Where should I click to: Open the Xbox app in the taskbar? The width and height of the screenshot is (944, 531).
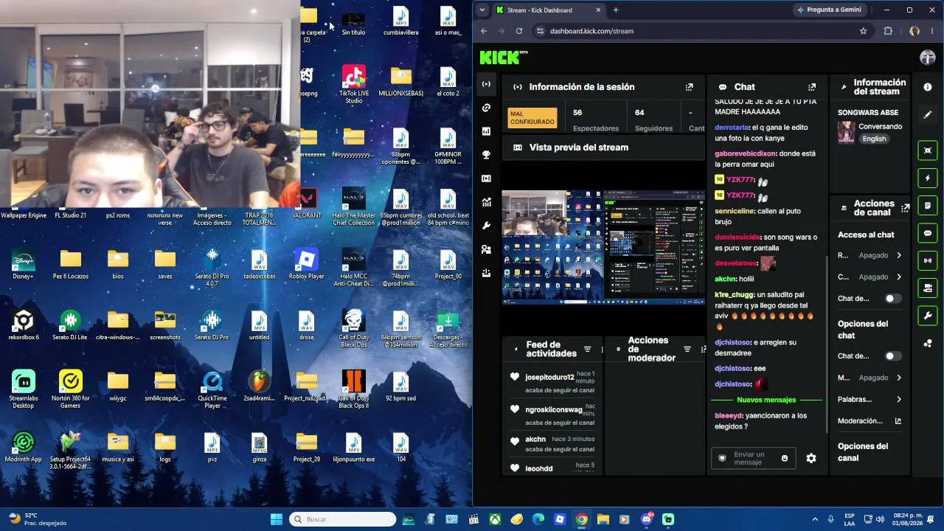[x=495, y=519]
